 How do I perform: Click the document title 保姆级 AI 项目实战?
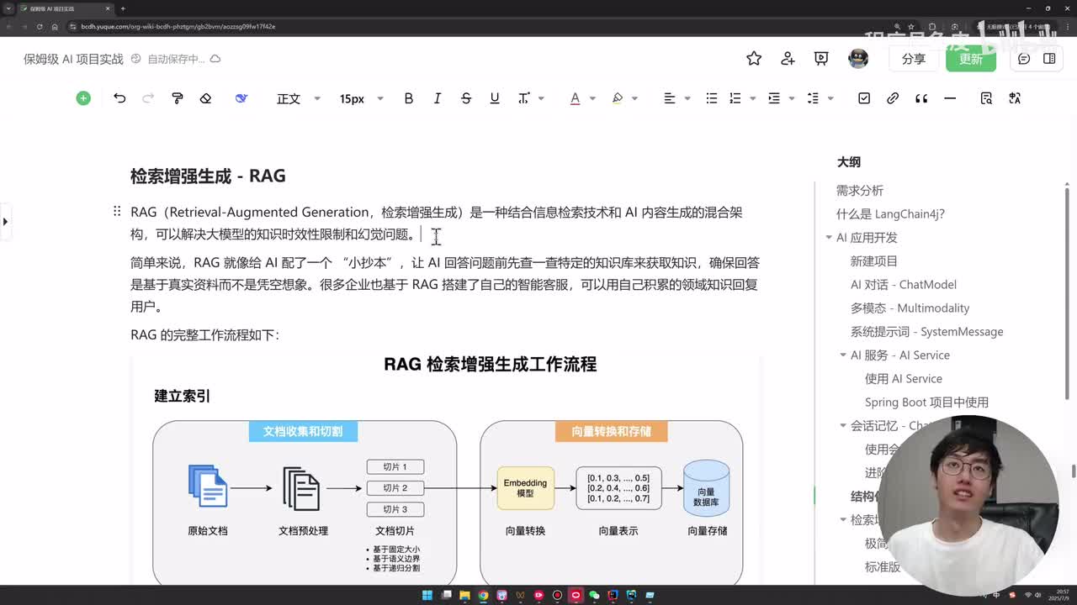73,59
